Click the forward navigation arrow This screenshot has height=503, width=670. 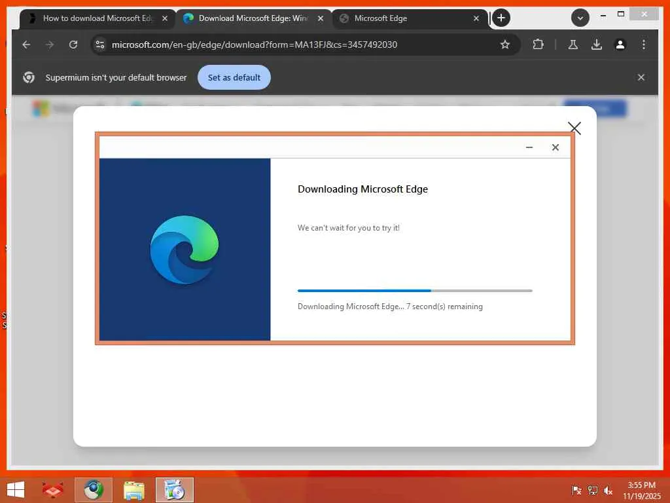pyautogui.click(x=50, y=45)
